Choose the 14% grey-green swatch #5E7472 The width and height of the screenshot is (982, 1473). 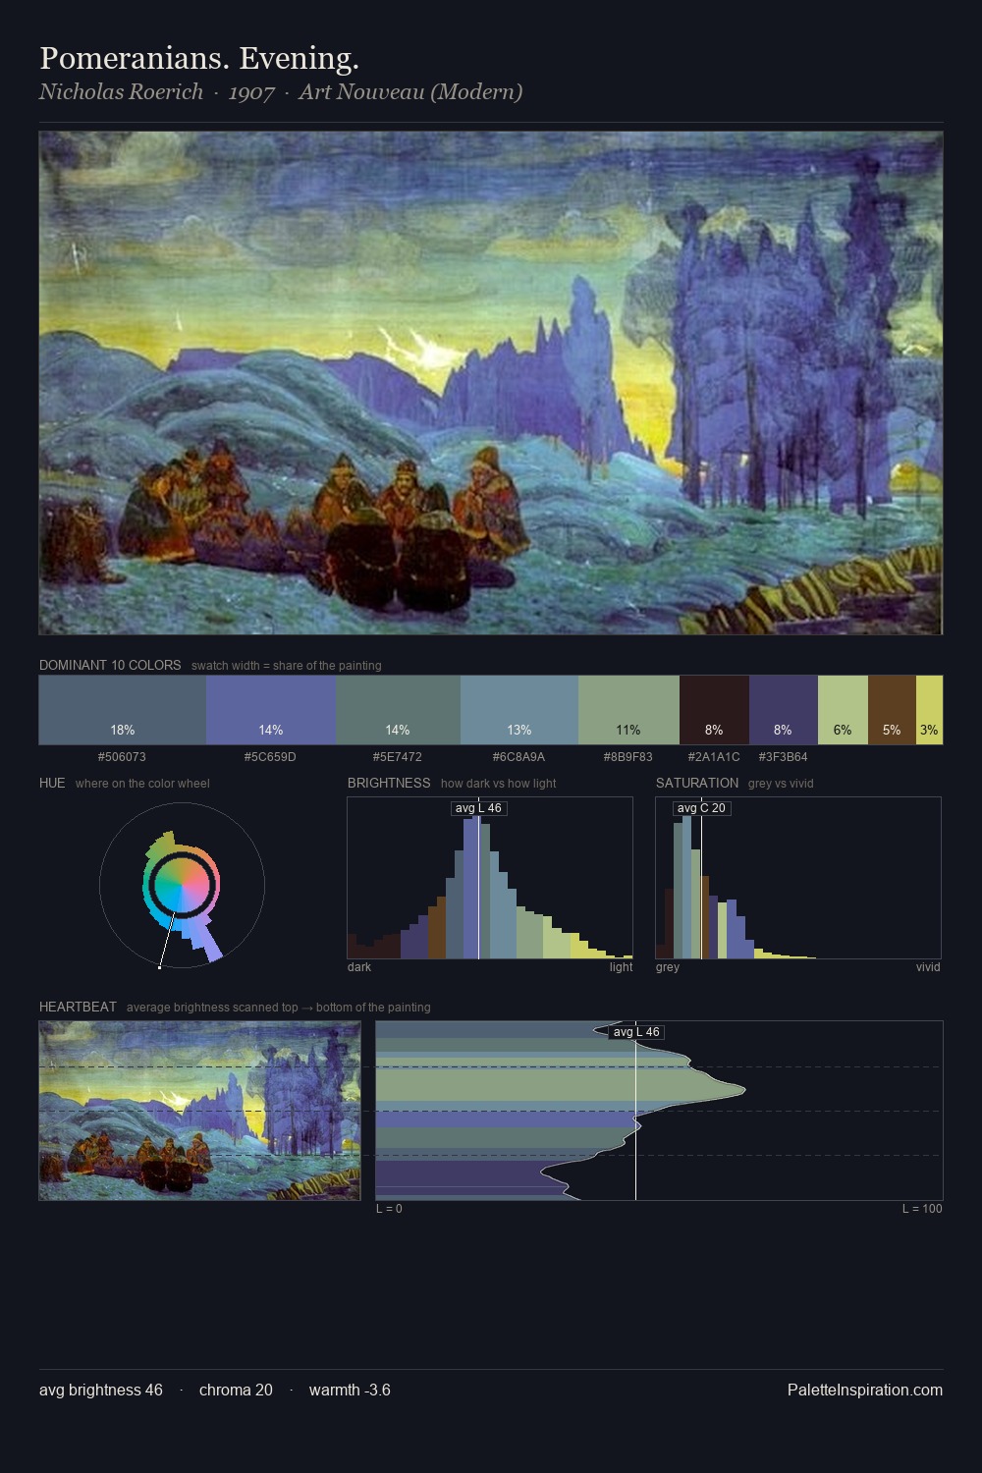[x=398, y=710]
